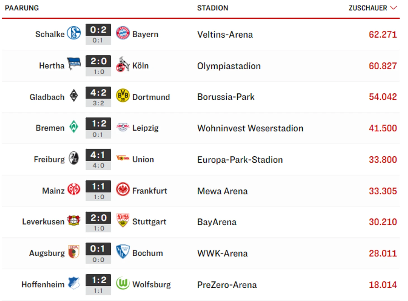Open the Freiburg 4:1 Union result

[98, 159]
